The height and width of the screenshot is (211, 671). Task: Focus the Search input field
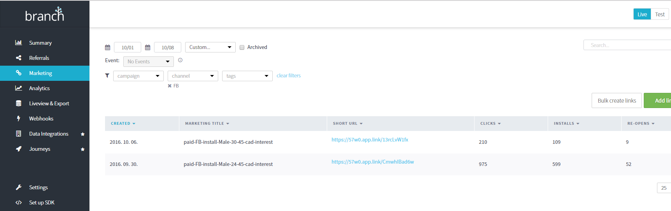tap(627, 45)
